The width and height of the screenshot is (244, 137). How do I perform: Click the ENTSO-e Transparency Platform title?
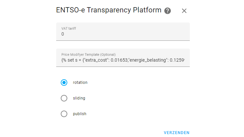(x=109, y=10)
